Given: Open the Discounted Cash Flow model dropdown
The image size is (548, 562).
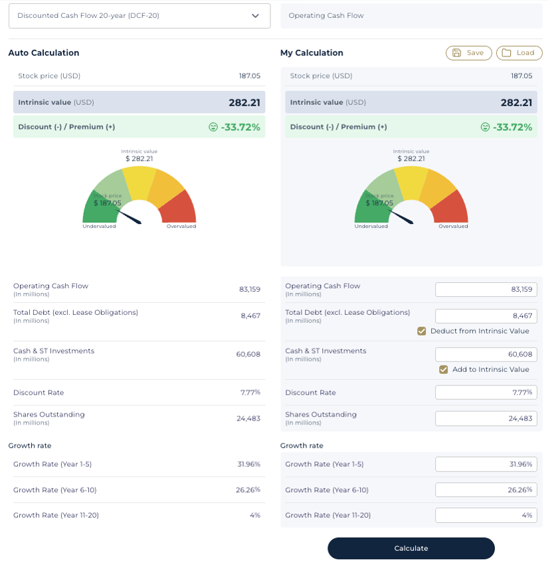Looking at the screenshot, I should coord(139,15).
